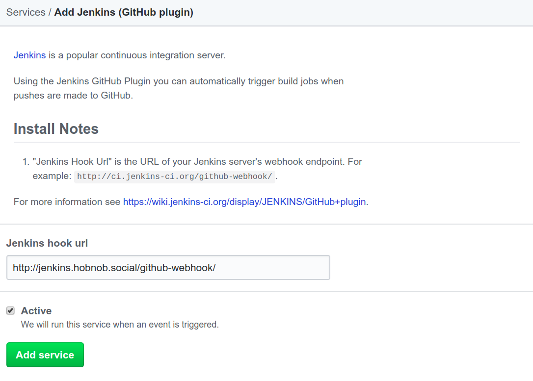Focus the Jenkins hook url field
The width and height of the screenshot is (533, 381).
pos(168,268)
